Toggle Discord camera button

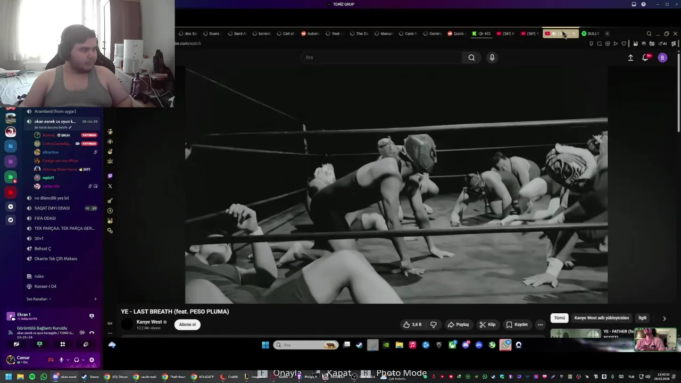(x=16, y=344)
